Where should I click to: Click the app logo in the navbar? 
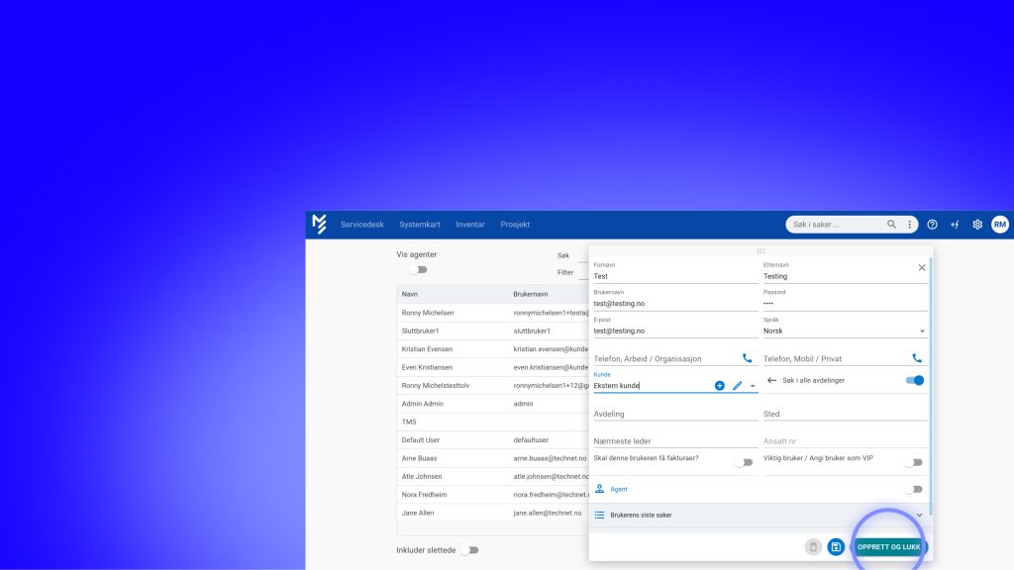[x=319, y=225]
